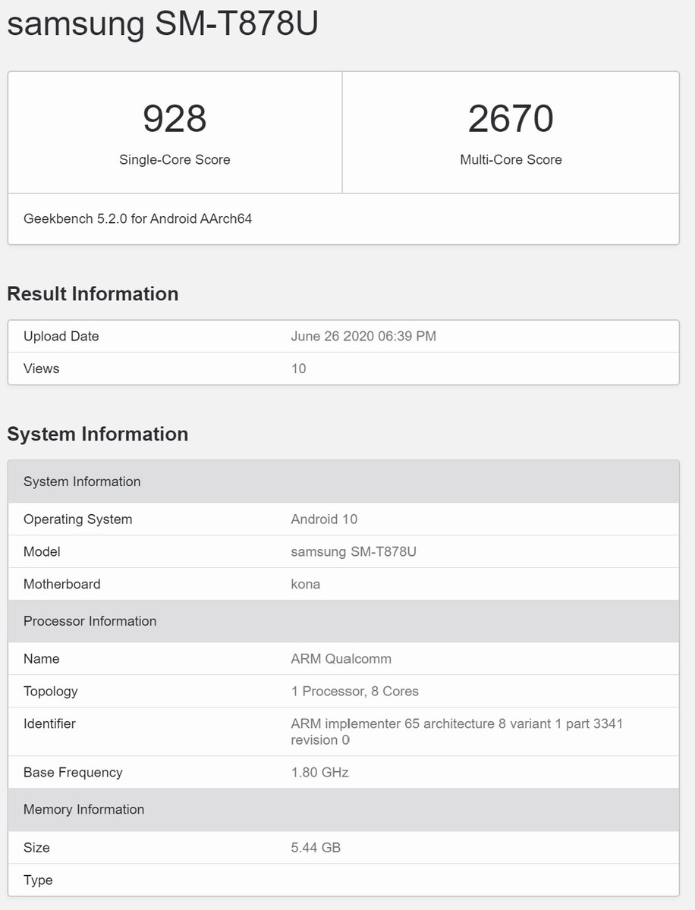Click the Result Information heading
695x910 pixels.
pyautogui.click(x=93, y=294)
